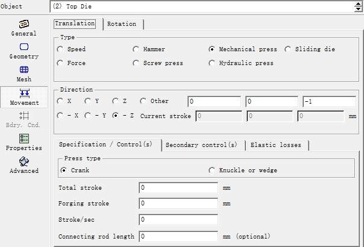Viewport: 364px width, 247px height.
Task: Choose the Screw press type
Action: pyautogui.click(x=136, y=63)
